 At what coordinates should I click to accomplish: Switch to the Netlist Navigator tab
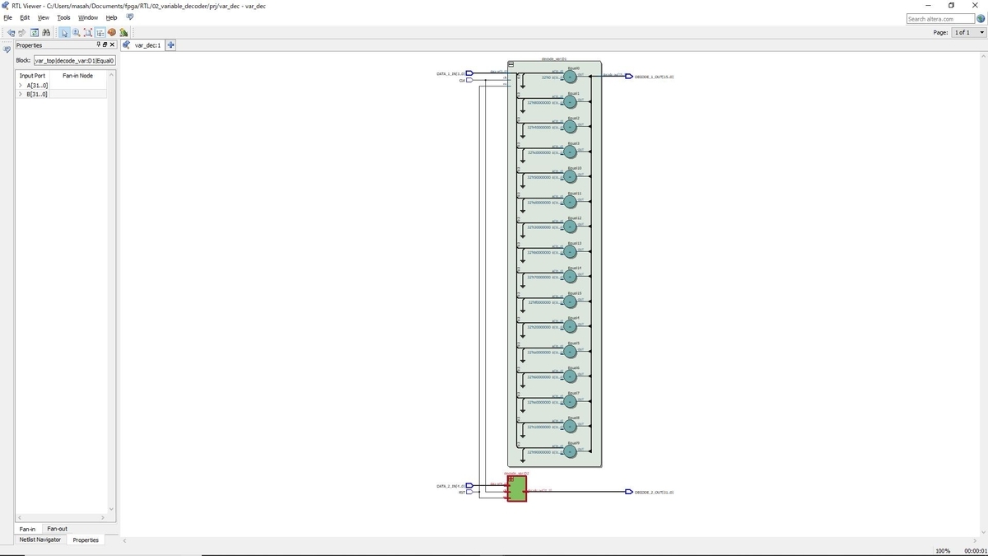coord(40,540)
